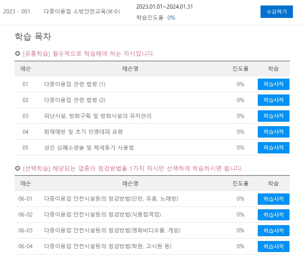Begin lesson 06-04 학원, 고시원 점검방법

pos(273,247)
